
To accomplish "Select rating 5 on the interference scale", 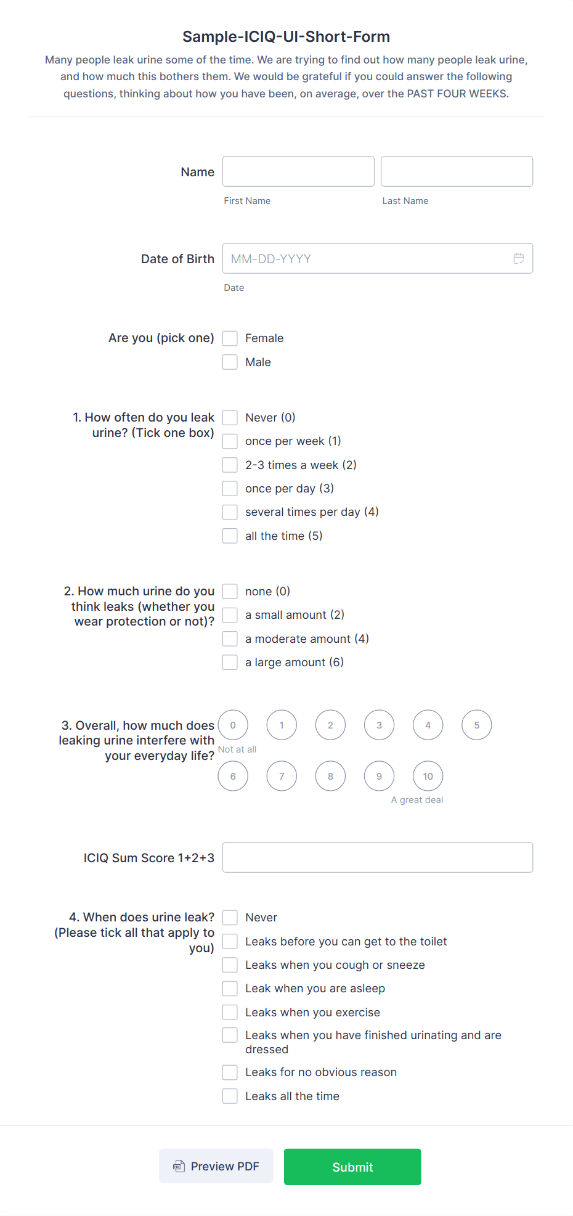I will pos(476,725).
